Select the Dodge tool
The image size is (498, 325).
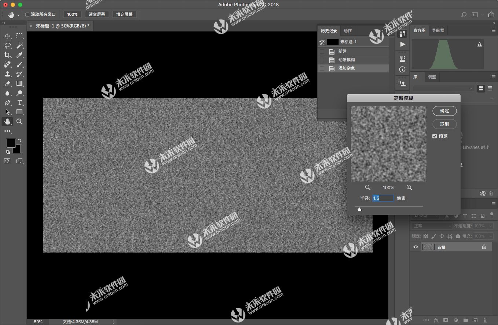(x=19, y=93)
